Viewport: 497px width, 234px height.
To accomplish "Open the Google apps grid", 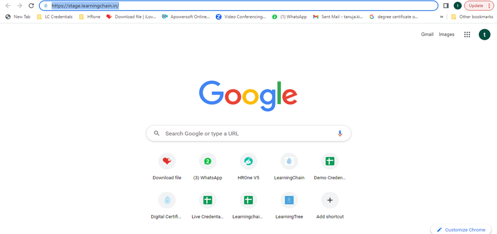I will tap(467, 34).
